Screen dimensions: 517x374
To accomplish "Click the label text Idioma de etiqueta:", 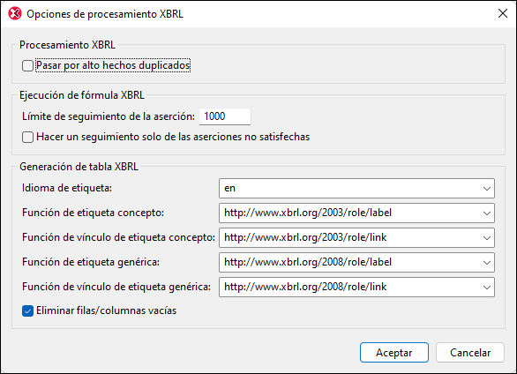I will 67,188.
